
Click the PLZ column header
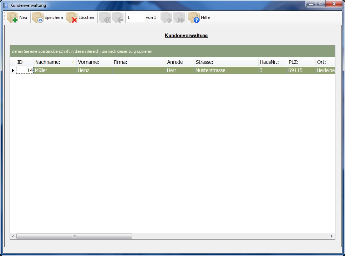293,62
